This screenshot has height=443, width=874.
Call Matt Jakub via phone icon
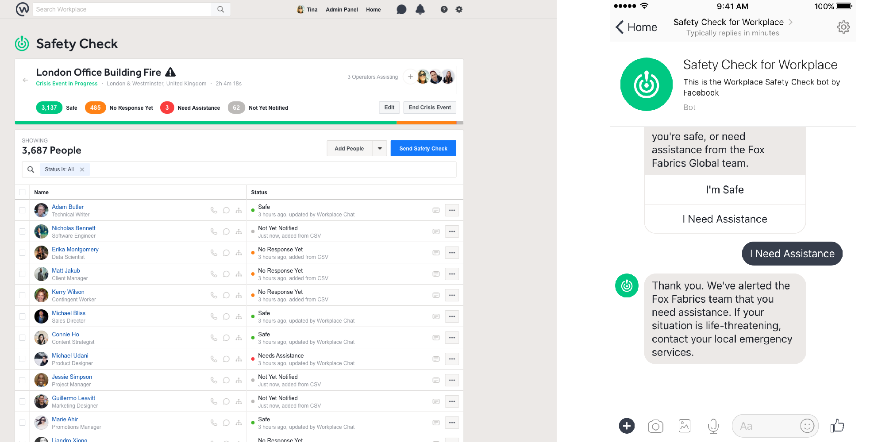(x=214, y=274)
